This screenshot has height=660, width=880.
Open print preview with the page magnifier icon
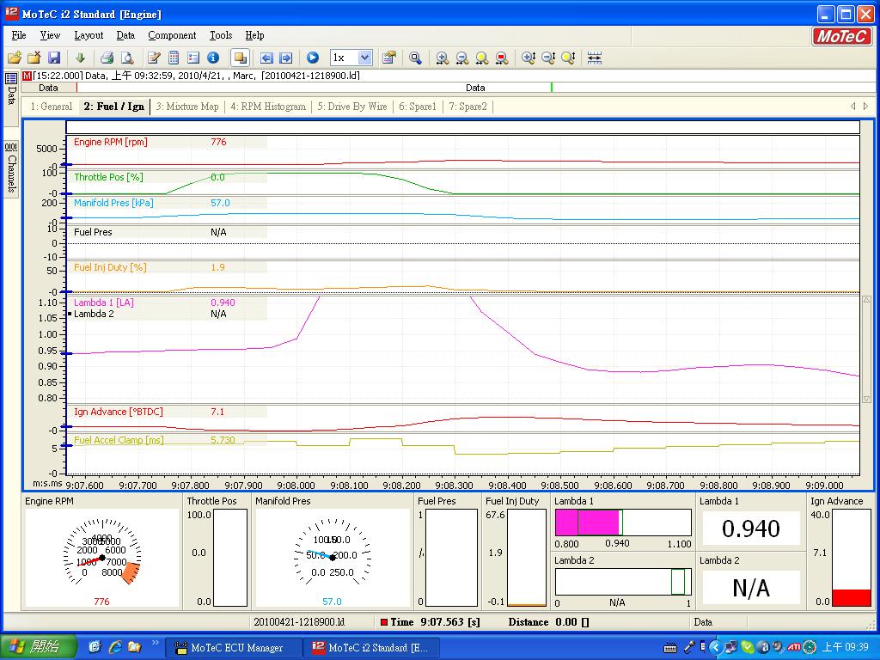(127, 58)
